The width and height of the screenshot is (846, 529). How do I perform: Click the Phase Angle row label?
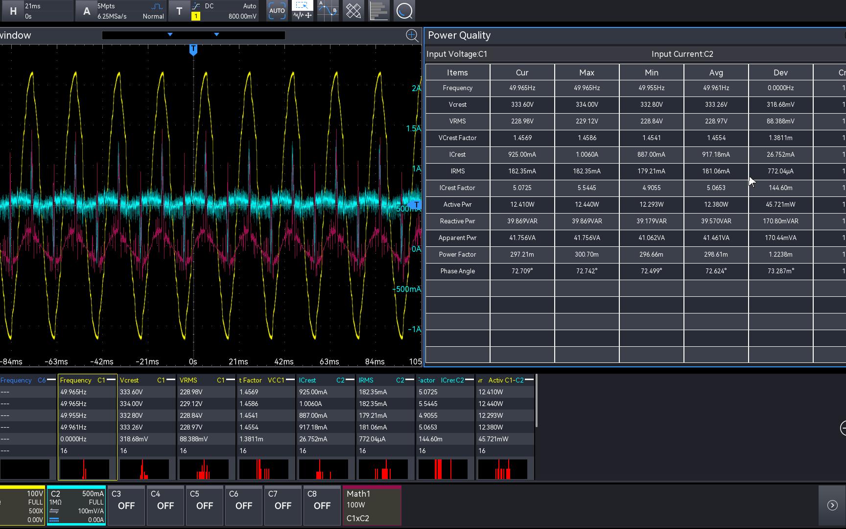[458, 271]
